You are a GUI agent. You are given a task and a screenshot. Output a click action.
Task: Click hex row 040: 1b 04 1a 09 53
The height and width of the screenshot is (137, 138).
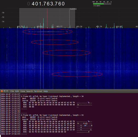[x=46, y=130]
